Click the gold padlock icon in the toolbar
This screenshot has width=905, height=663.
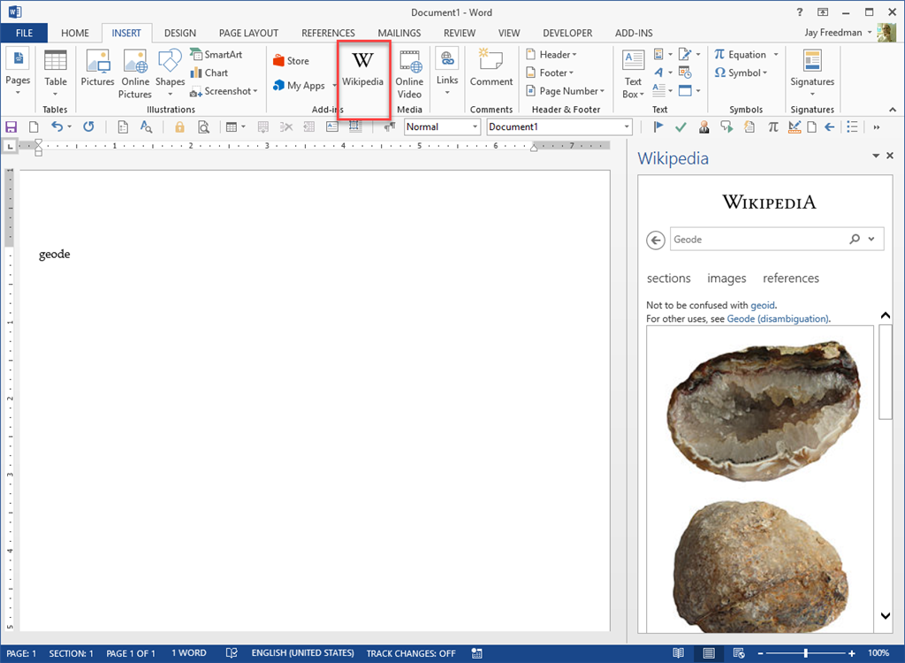point(179,127)
